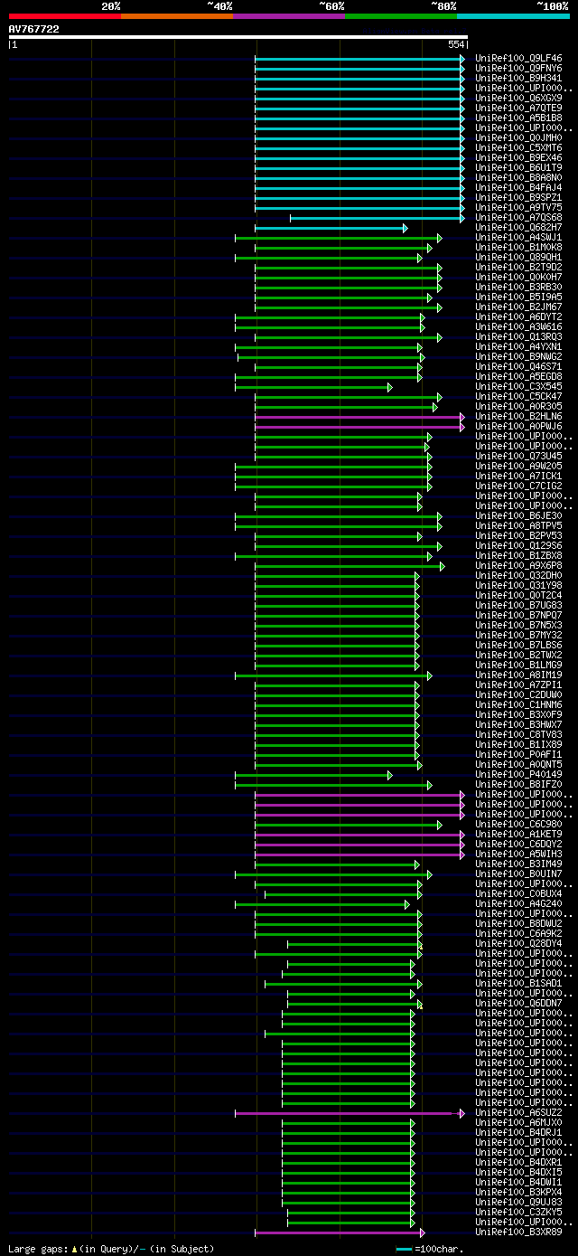
Task: Select the UniRef100_Q28DY4 label
Action: point(518,944)
